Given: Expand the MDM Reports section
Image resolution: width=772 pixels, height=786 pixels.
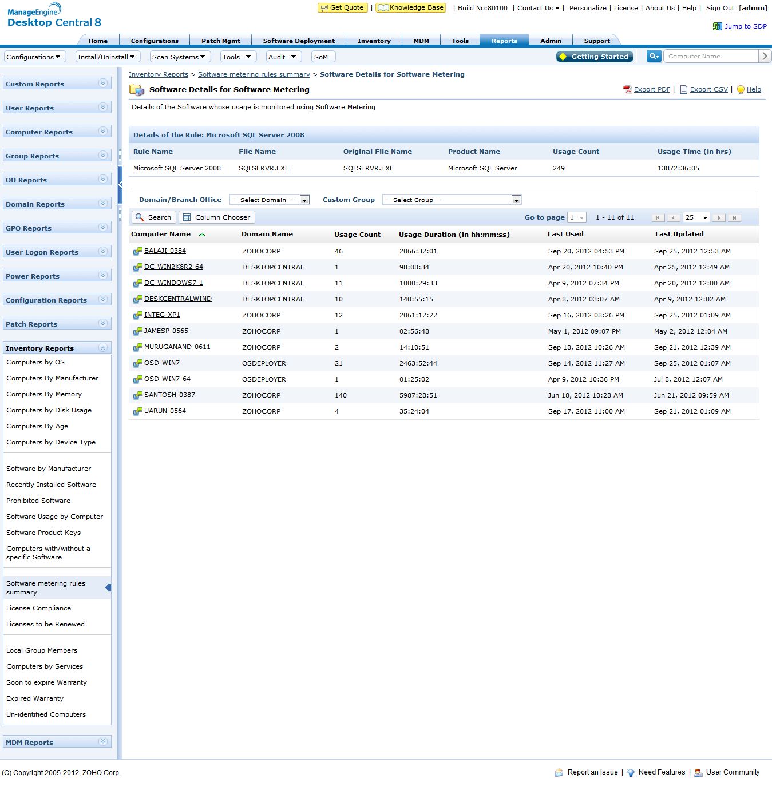Looking at the screenshot, I should click(x=103, y=741).
